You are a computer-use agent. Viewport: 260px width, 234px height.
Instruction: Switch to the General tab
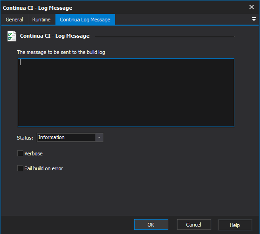coord(14,20)
